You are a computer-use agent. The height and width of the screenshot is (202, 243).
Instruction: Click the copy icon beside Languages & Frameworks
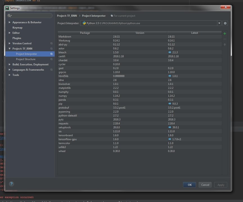pos(51,70)
